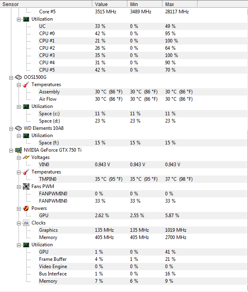248x292 pixels.
Task: Click the Value column header
Action: [x=110, y=4]
